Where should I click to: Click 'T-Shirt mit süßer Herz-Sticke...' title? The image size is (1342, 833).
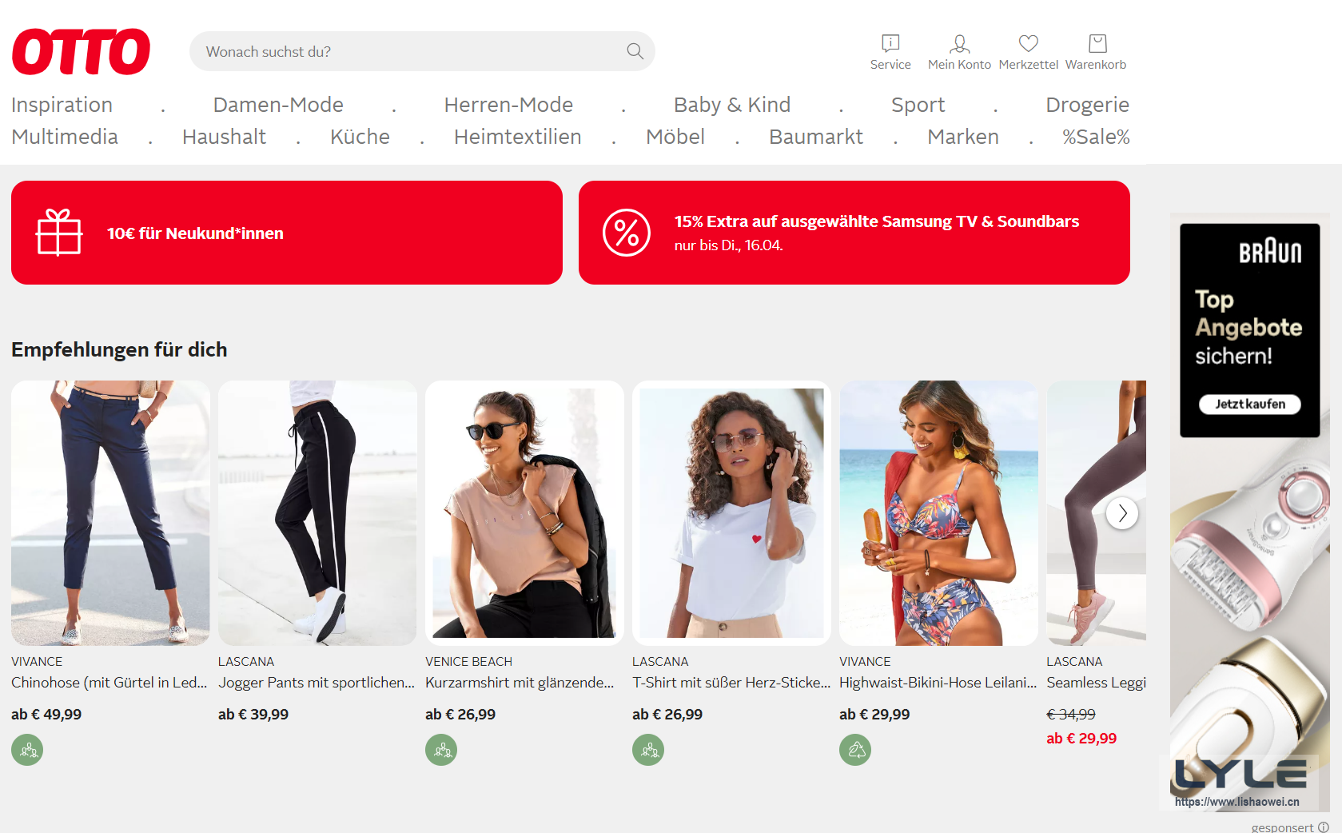click(731, 683)
